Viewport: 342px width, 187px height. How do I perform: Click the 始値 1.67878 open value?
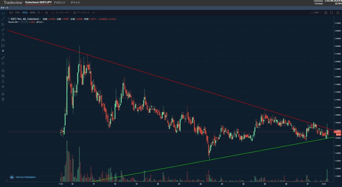click(x=49, y=19)
